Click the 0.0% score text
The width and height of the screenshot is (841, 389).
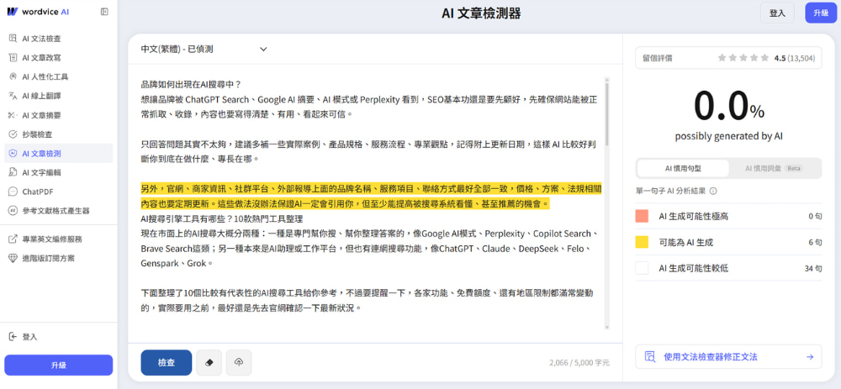coord(728,106)
